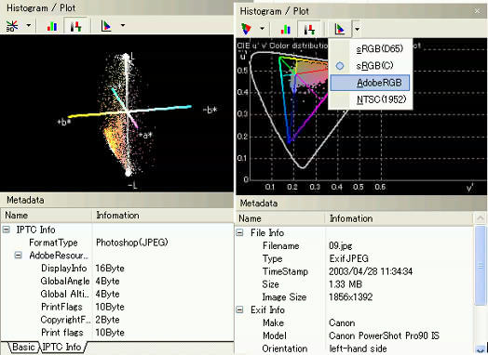
Task: Click the 09.jpg filename value
Action: click(x=341, y=246)
